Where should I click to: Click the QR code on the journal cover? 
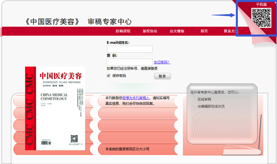coord(74,139)
